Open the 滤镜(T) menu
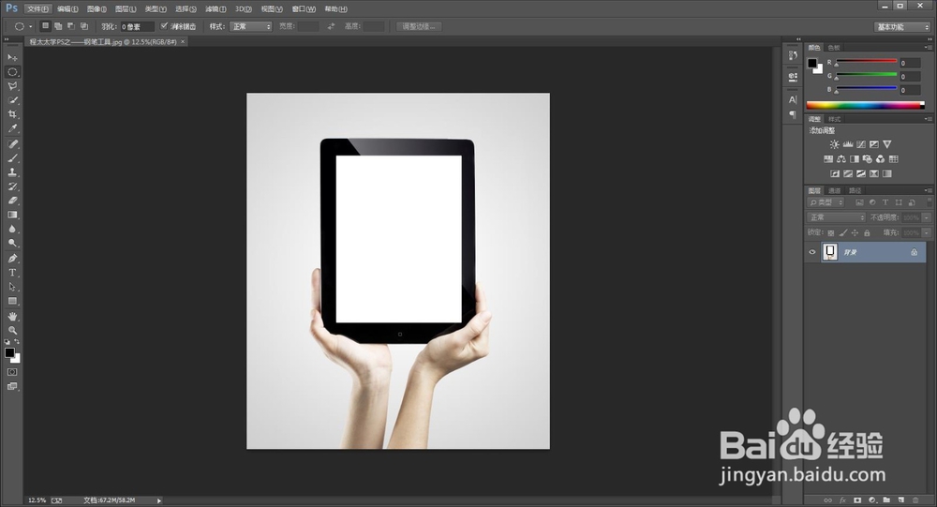Screen dimensions: 937x507 (216, 9)
